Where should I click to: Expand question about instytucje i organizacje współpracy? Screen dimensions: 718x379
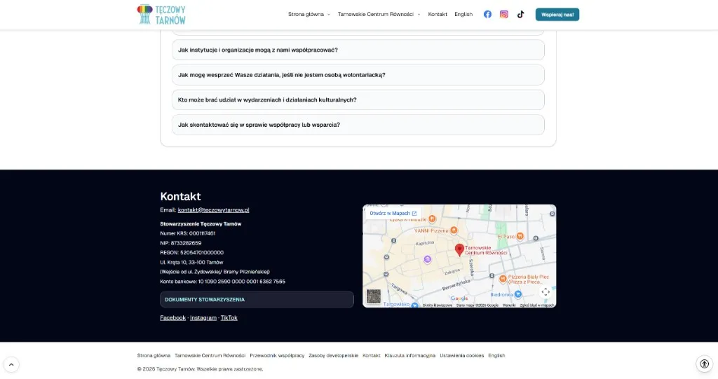(358, 50)
